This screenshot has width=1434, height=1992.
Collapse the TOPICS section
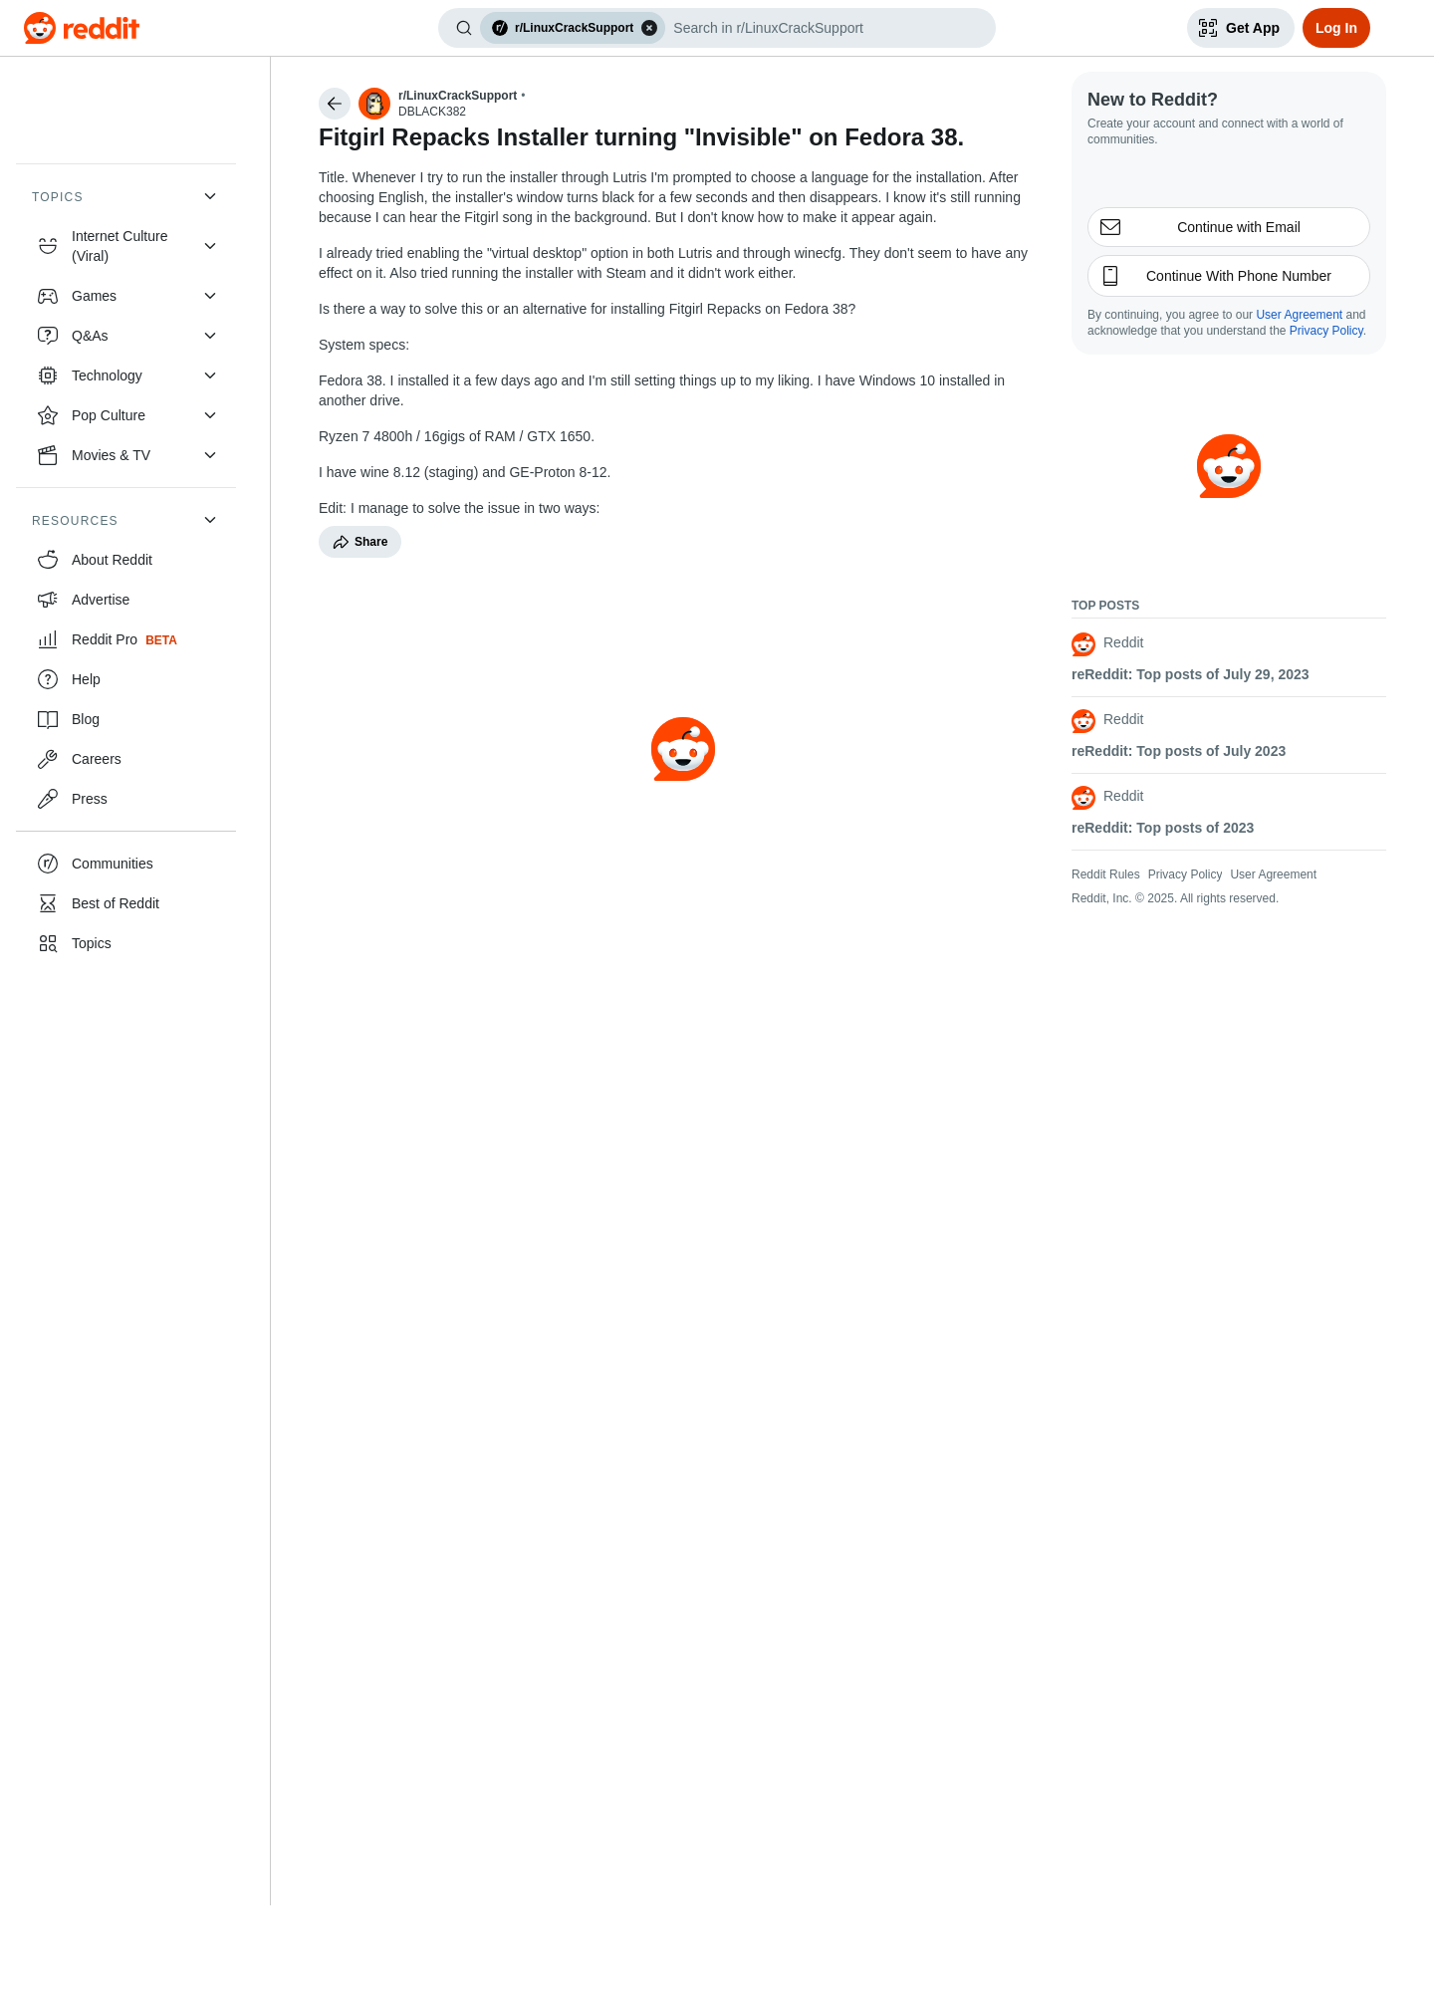(210, 196)
